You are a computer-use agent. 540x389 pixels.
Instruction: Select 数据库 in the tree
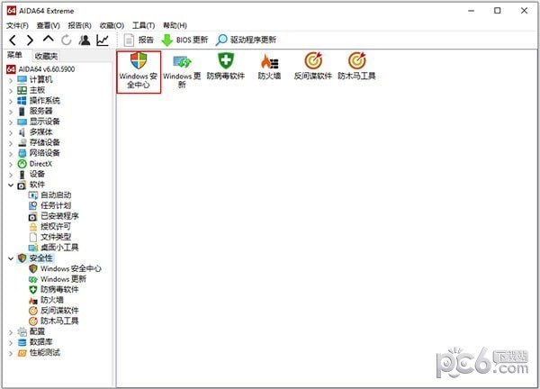click(x=35, y=342)
